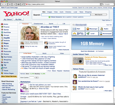Viewport: 115px width, 105px height.
Task: Open "Can sandwiches be frozen?" question
Action: tap(88, 81)
